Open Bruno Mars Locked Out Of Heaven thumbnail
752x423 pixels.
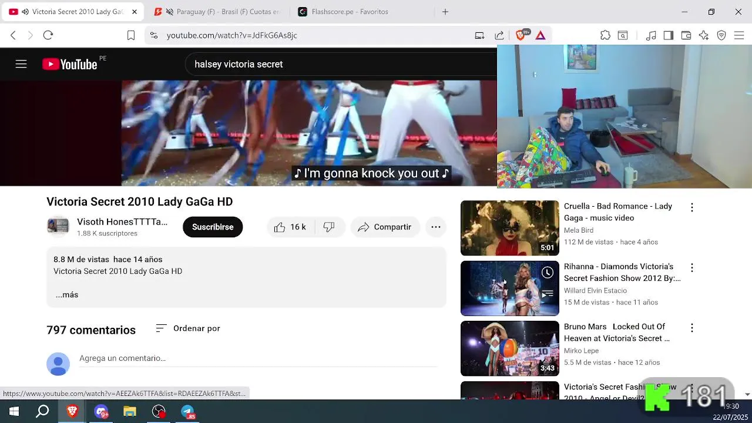[x=510, y=348]
